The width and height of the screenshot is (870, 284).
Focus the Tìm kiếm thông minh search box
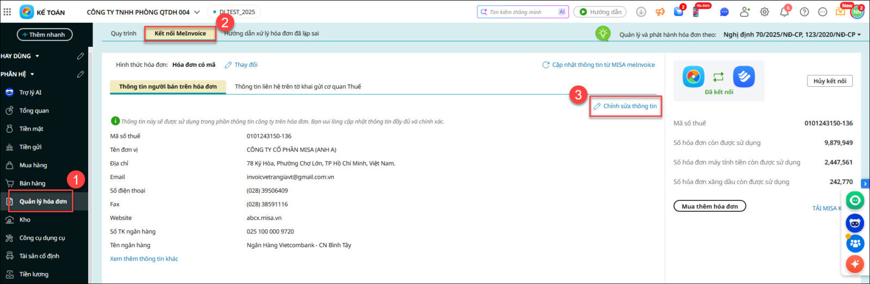coord(522,12)
